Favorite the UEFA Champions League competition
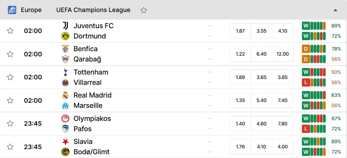This screenshot has width=347, height=158. (x=144, y=10)
